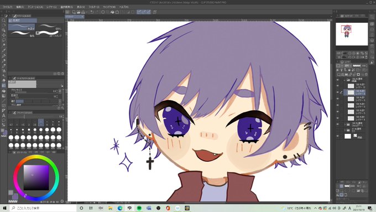Select the Text tool
Image resolution: width=376 pixels, height=212 pixels.
[4, 116]
